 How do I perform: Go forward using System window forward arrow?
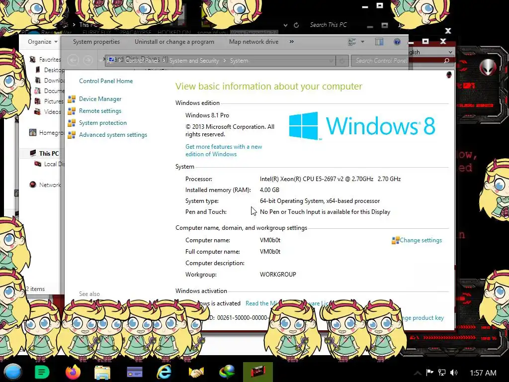click(87, 60)
